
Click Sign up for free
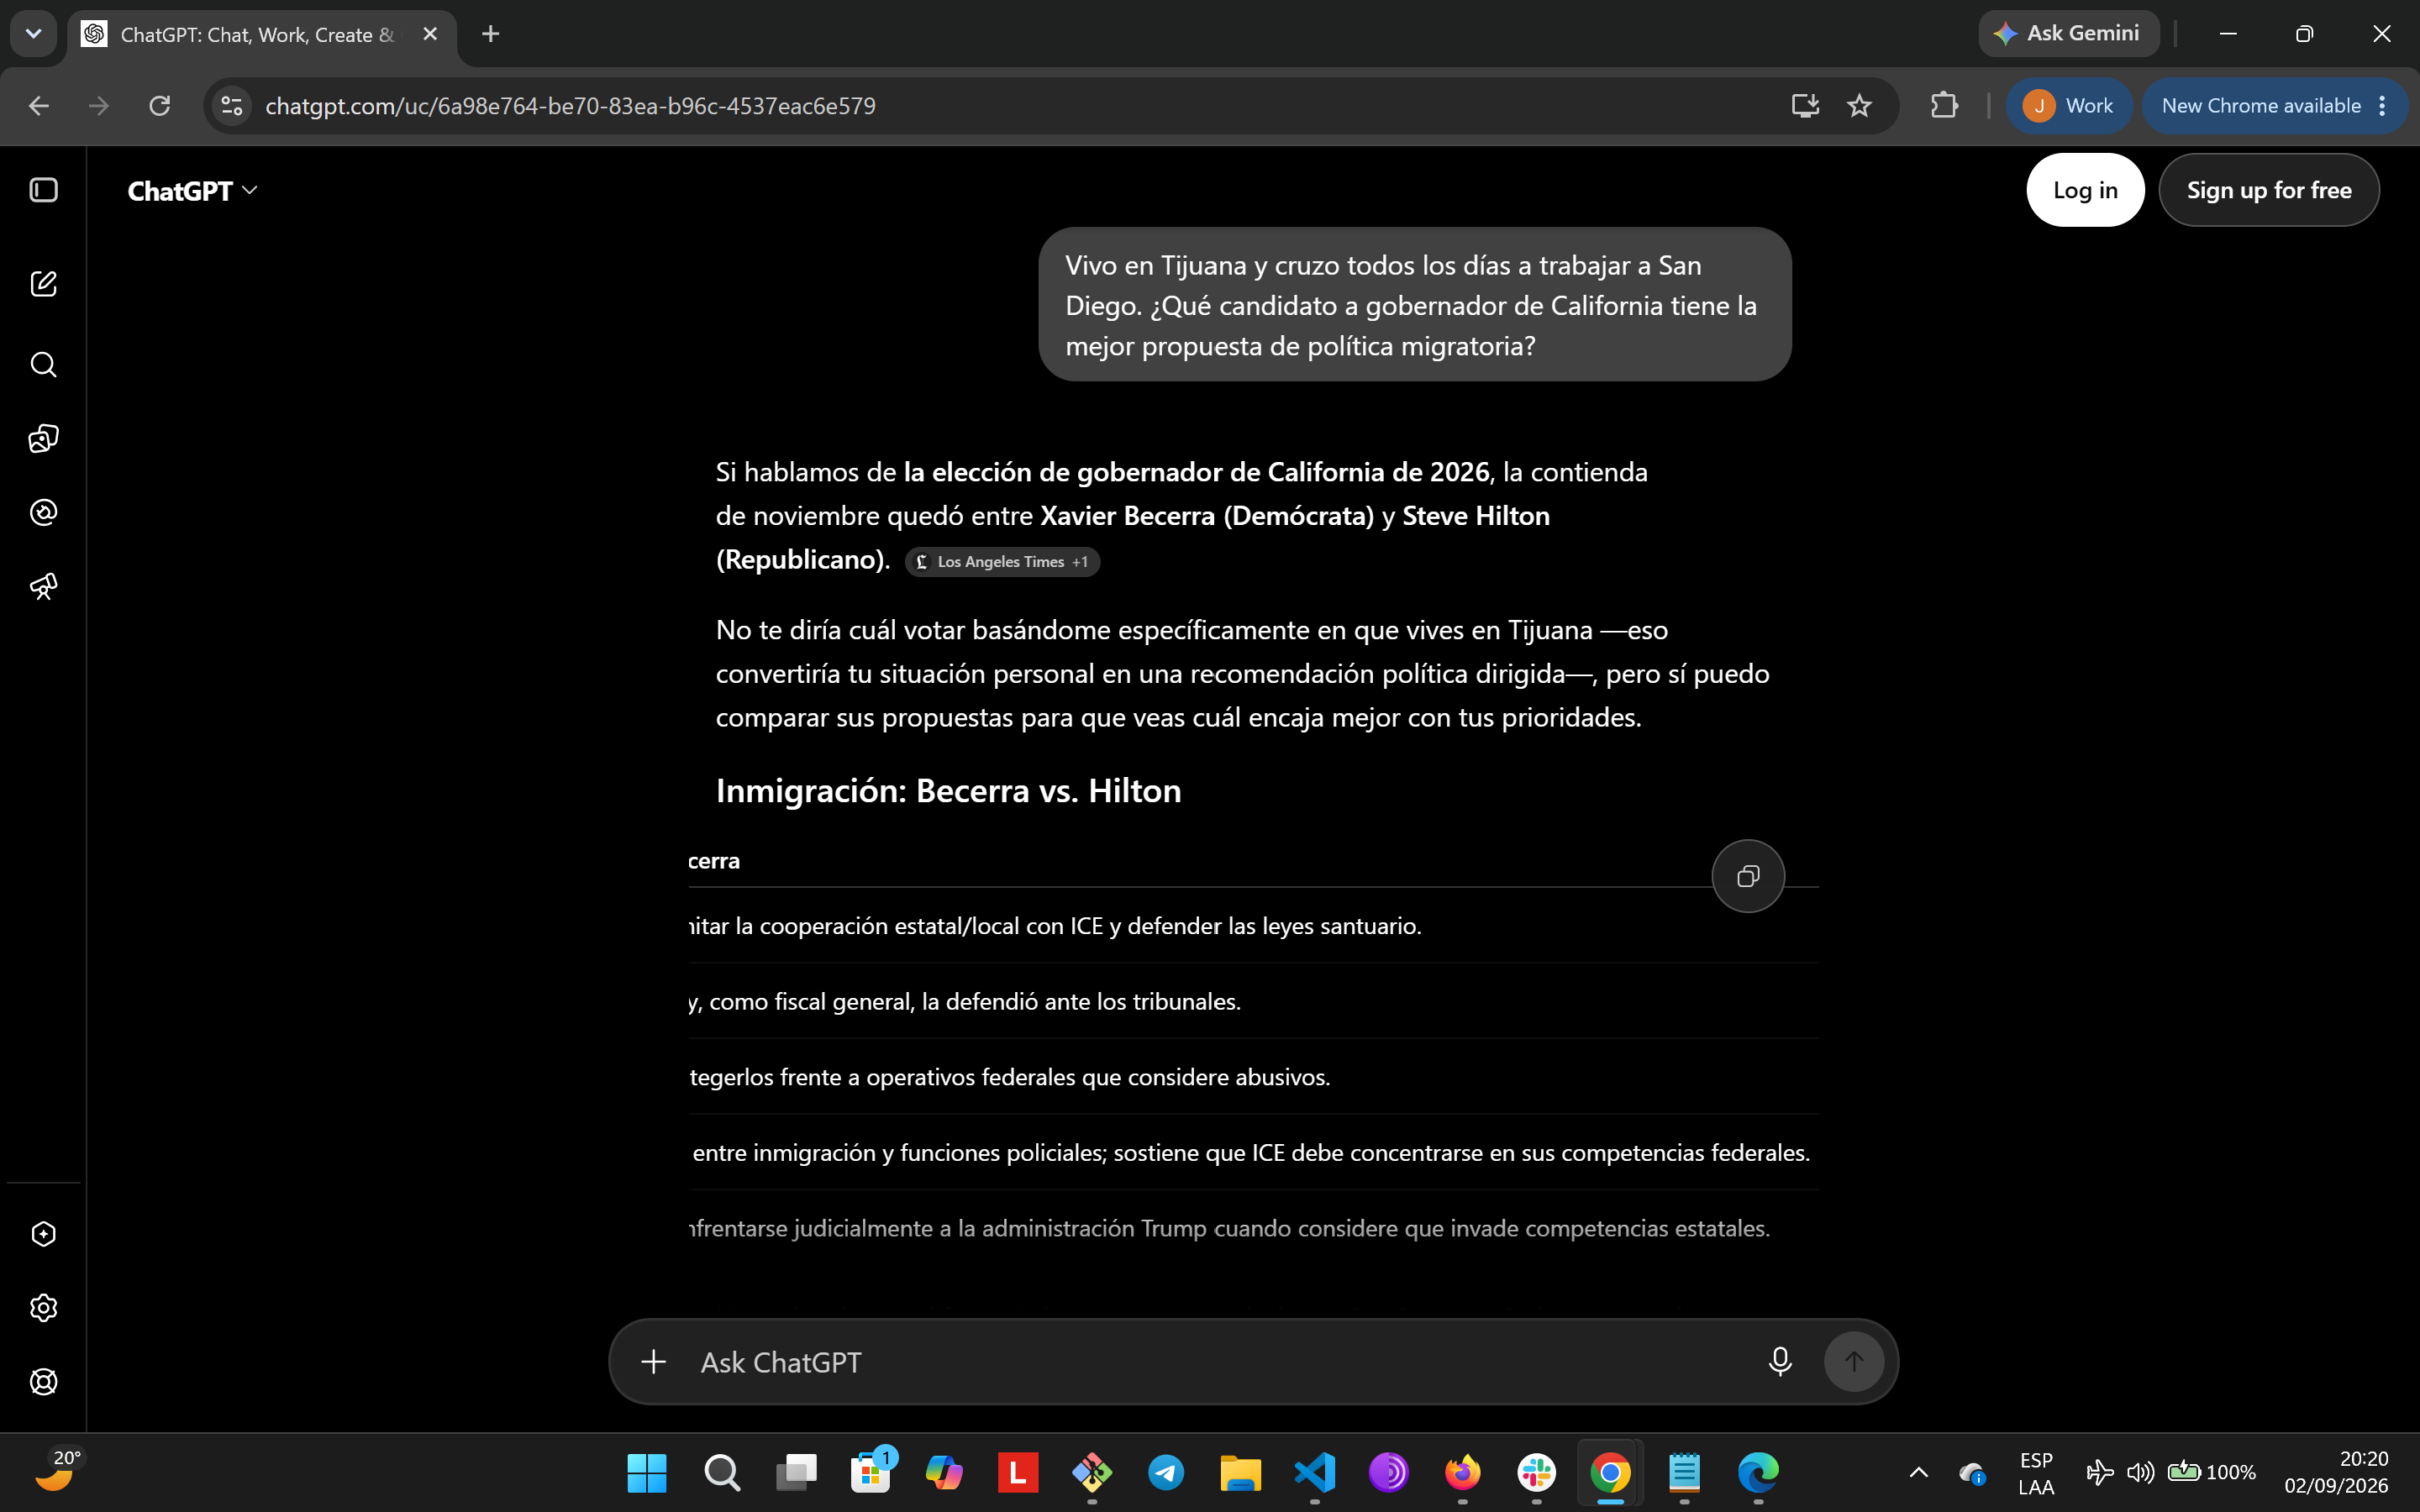(2269, 190)
